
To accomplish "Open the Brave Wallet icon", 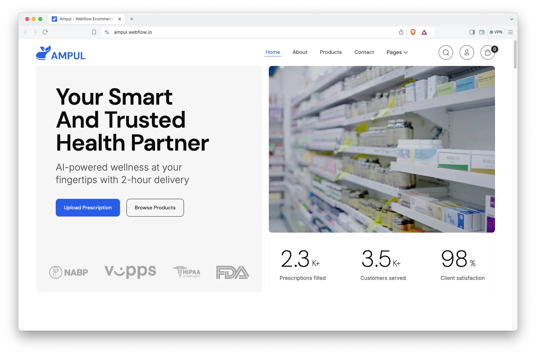I will tap(482, 32).
